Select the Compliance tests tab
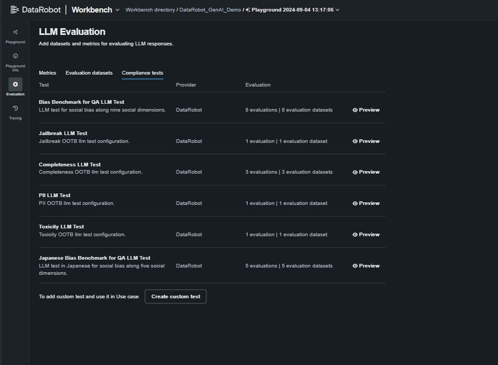The width and height of the screenshot is (498, 365). 142,73
